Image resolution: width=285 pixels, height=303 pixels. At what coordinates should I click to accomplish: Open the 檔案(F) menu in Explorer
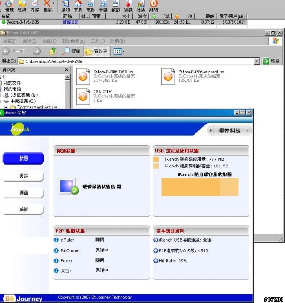pos(10,41)
